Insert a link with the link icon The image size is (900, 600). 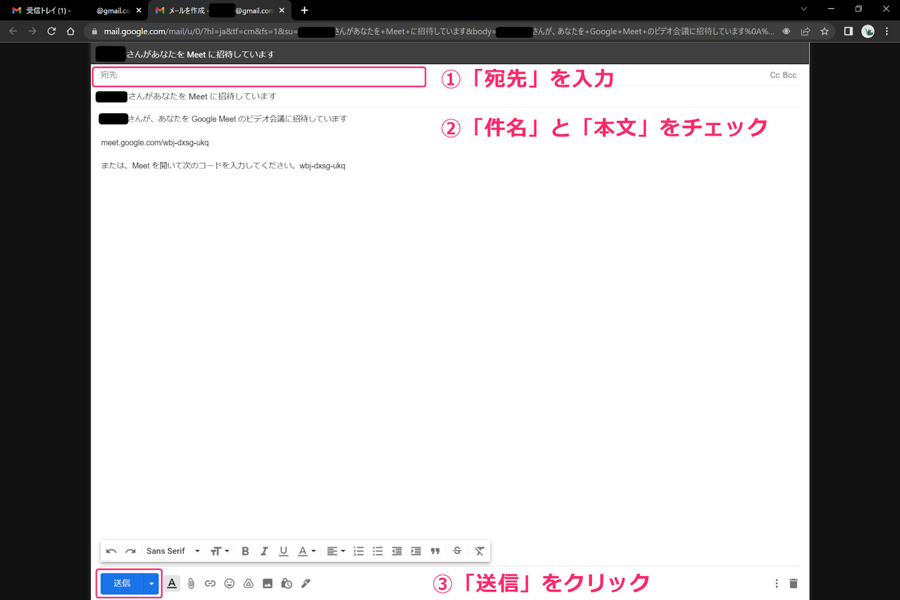tap(210, 583)
